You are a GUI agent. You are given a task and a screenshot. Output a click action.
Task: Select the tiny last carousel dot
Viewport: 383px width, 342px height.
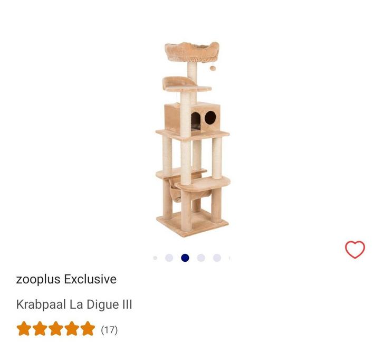(229, 258)
